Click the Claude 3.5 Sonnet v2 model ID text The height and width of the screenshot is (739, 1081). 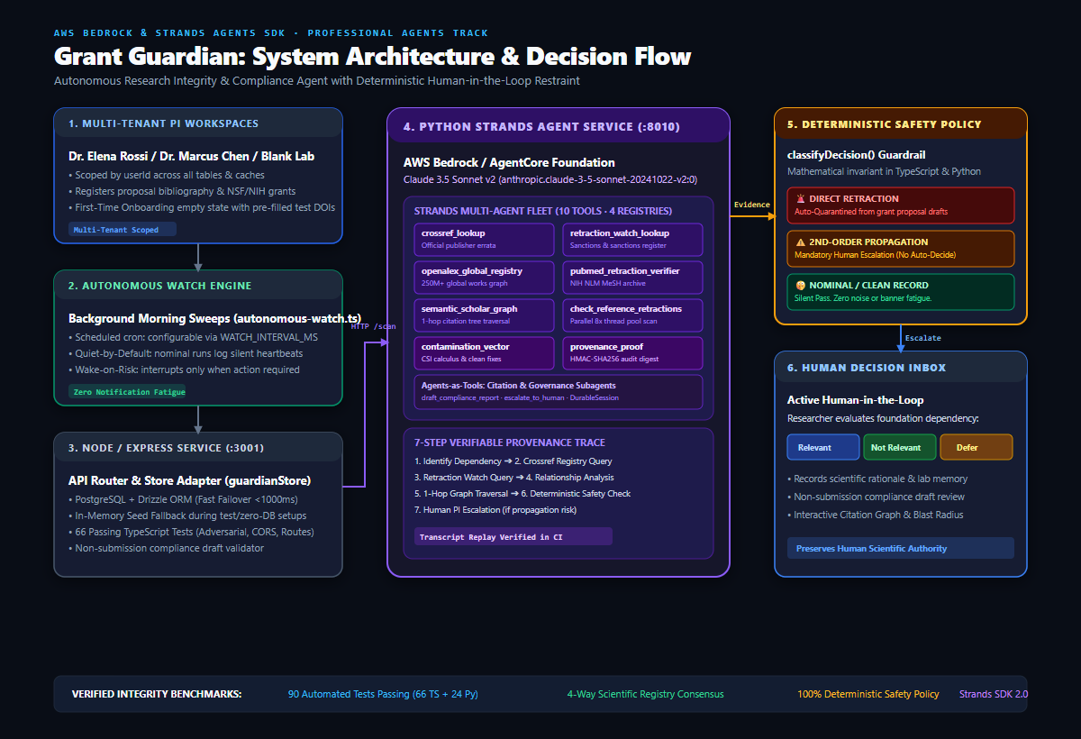pyautogui.click(x=550, y=179)
